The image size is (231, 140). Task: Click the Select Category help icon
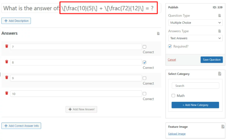point(220,74)
